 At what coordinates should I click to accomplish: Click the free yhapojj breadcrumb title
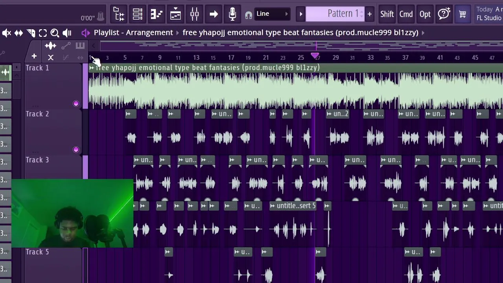point(300,33)
